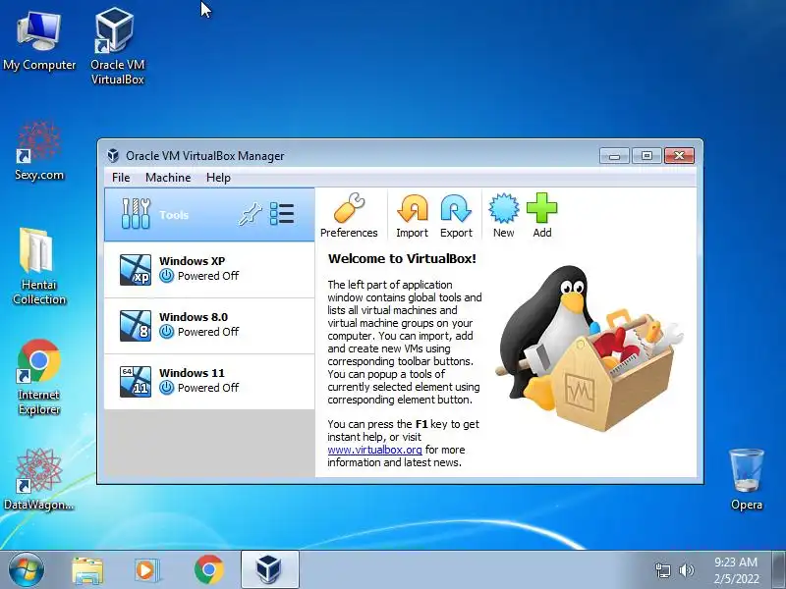This screenshot has height=589, width=786.
Task: Select the Windows 11 machine icon
Action: pos(136,382)
